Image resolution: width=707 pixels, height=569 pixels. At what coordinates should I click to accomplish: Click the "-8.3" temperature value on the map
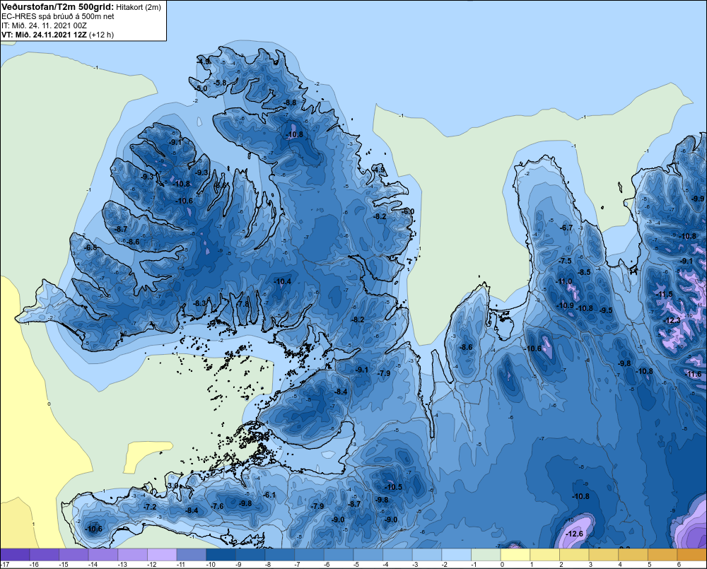click(x=199, y=303)
